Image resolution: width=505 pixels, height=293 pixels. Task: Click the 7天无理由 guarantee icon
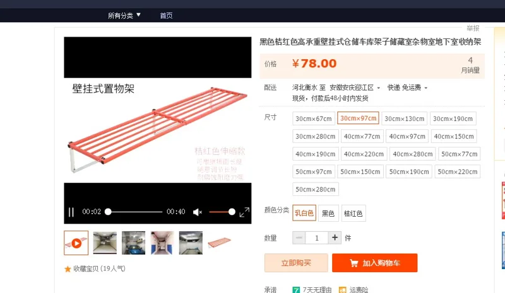point(296,290)
